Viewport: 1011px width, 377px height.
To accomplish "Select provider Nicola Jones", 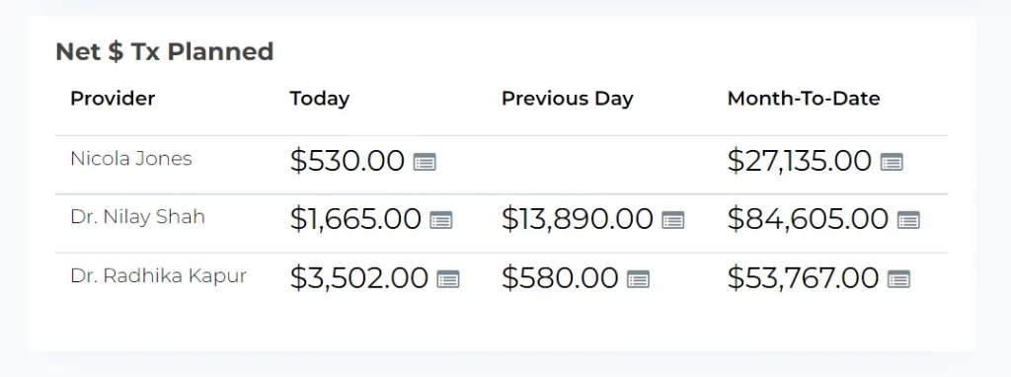I will point(131,159).
